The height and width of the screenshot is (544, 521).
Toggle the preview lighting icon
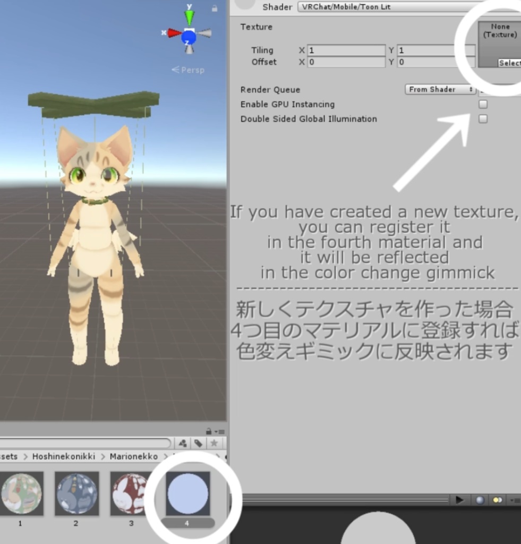498,499
